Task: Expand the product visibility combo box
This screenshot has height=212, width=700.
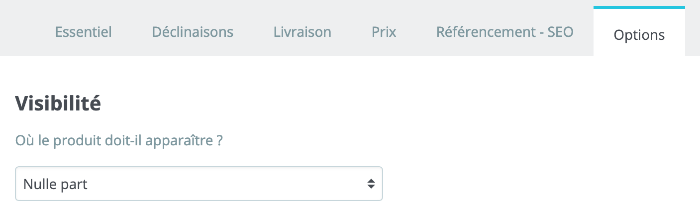Action: click(x=199, y=184)
